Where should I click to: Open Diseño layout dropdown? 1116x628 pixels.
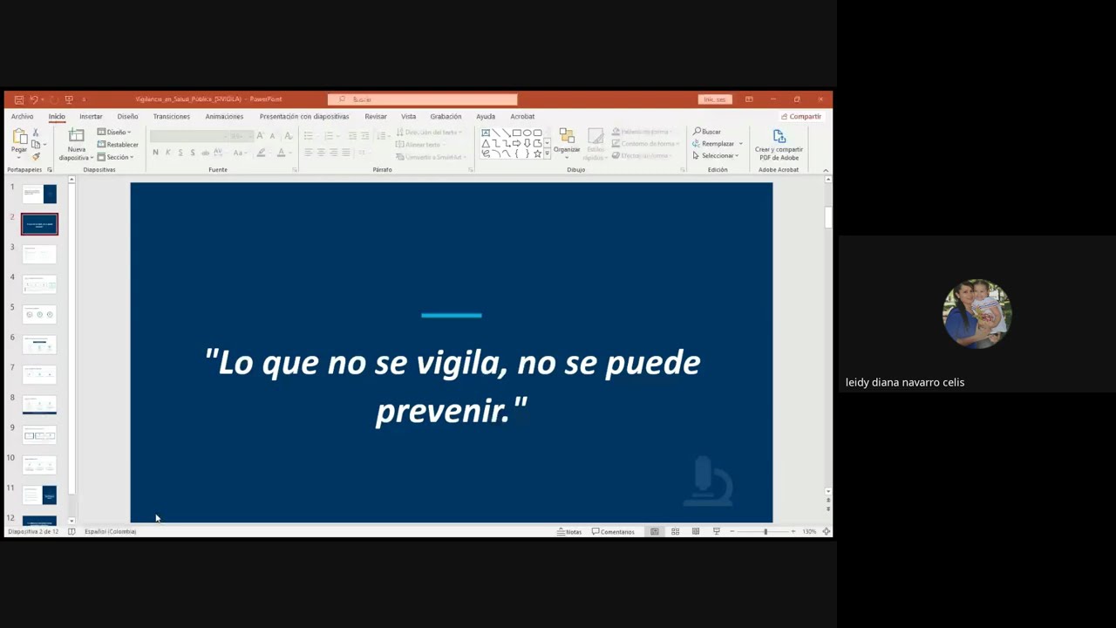(x=114, y=133)
